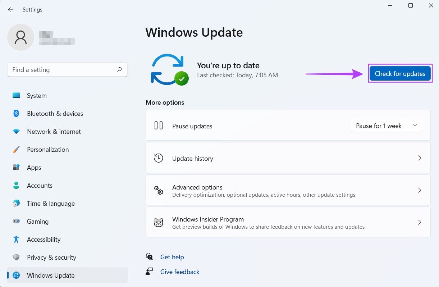Open the Give feedback link
Image resolution: width=439 pixels, height=287 pixels.
180,272
